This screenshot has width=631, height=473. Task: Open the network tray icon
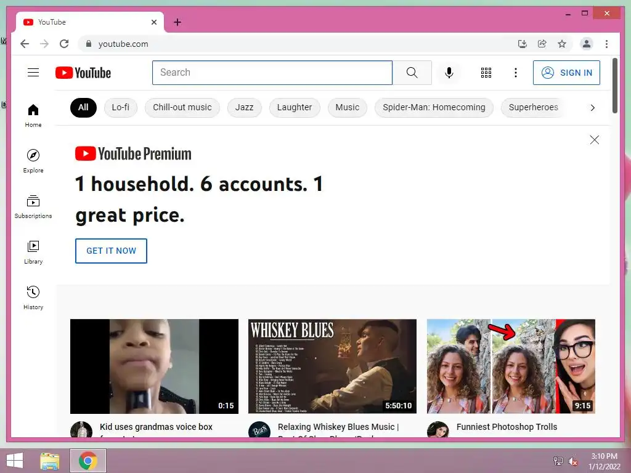558,461
